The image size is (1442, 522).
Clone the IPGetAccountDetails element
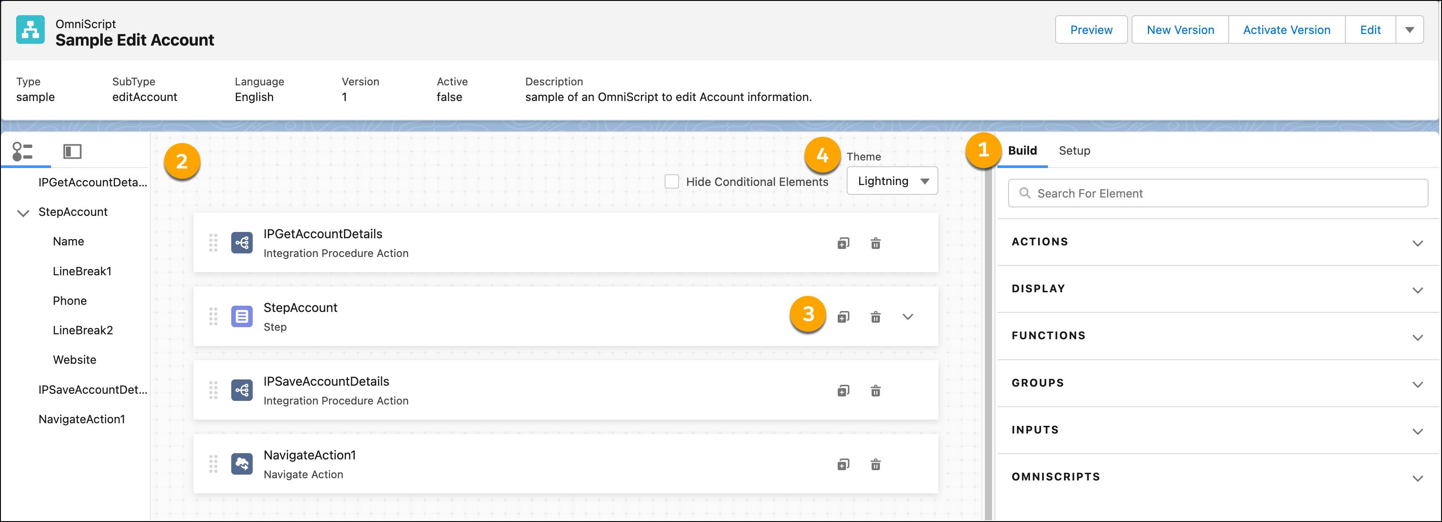pyautogui.click(x=843, y=243)
